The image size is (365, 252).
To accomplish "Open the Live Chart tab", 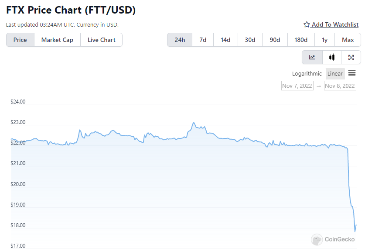I will [x=101, y=40].
